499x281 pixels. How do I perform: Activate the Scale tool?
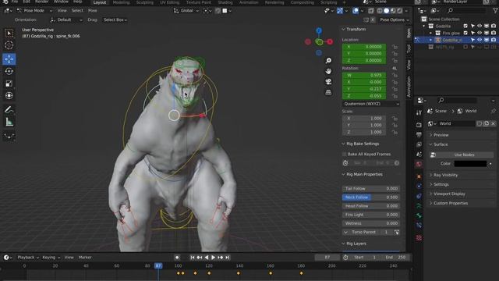click(x=9, y=84)
